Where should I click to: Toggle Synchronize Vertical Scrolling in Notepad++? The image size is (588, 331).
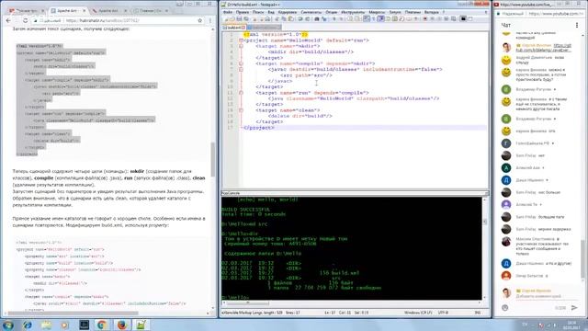point(349,18)
